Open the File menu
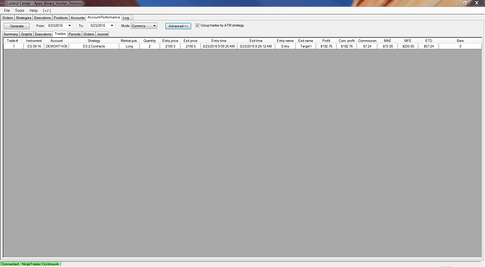Screen dimensions: 485x267 [7, 11]
